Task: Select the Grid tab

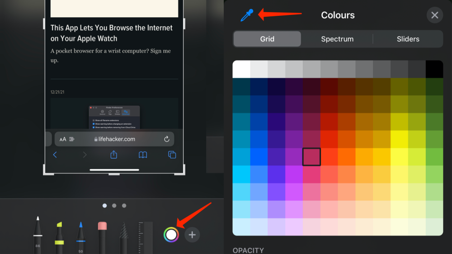Action: (267, 39)
